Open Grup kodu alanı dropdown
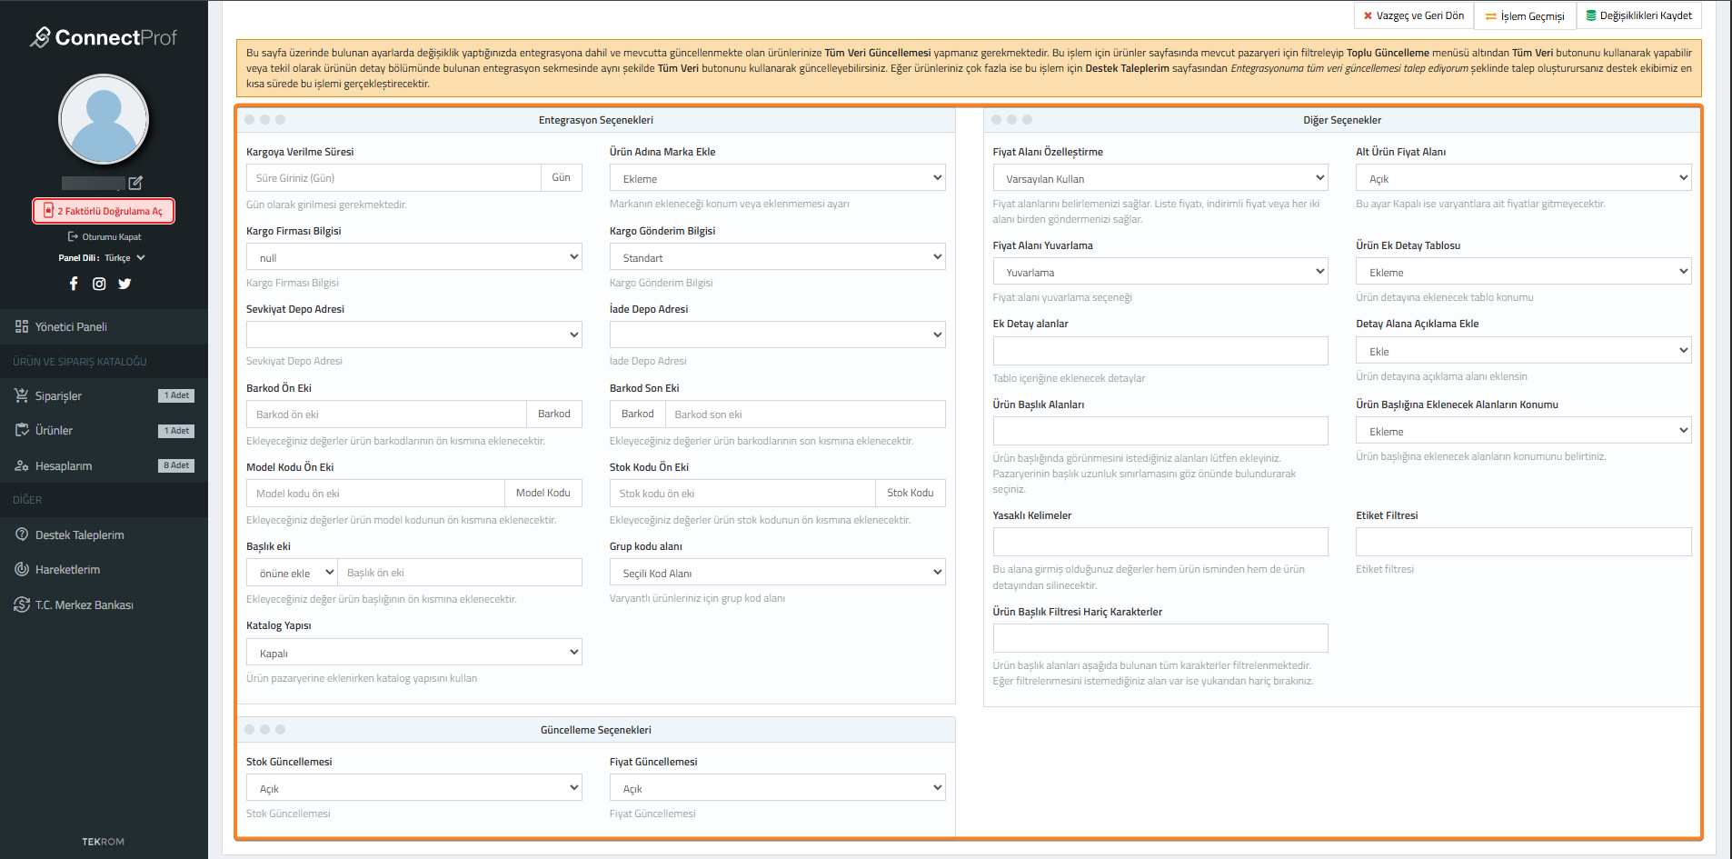Viewport: 1732px width, 859px height. tap(777, 573)
